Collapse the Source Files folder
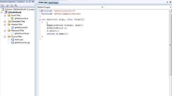 tap(5, 37)
